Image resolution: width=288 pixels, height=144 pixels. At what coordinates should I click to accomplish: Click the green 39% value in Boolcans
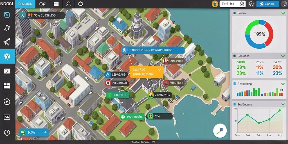[x=241, y=73]
